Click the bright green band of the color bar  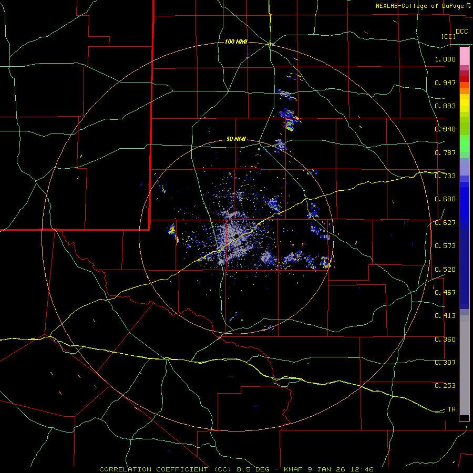(464, 143)
